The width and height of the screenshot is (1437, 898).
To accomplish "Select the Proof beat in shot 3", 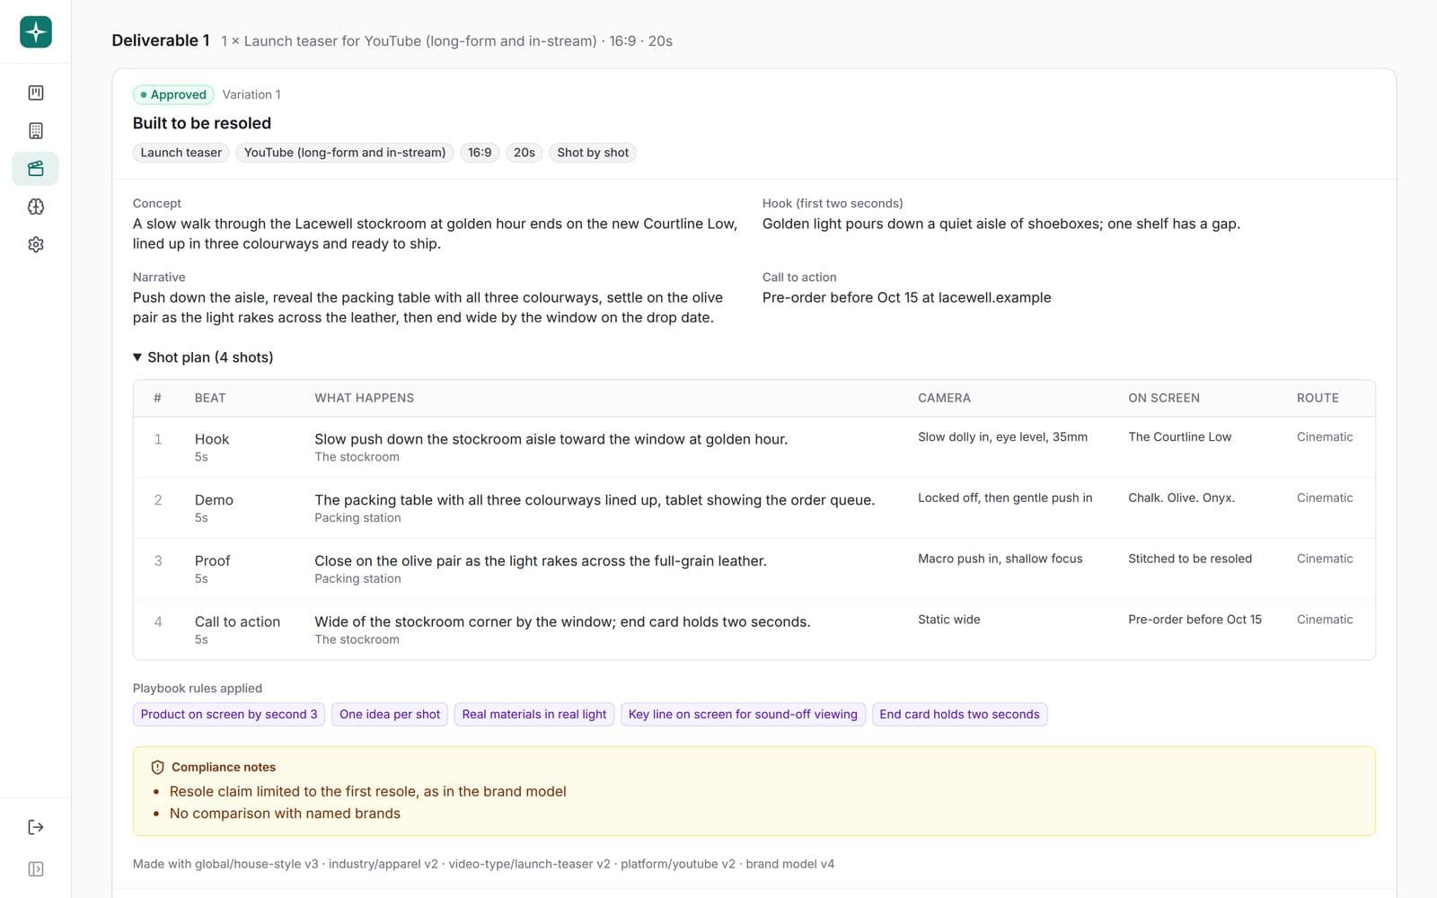I will (x=213, y=561).
